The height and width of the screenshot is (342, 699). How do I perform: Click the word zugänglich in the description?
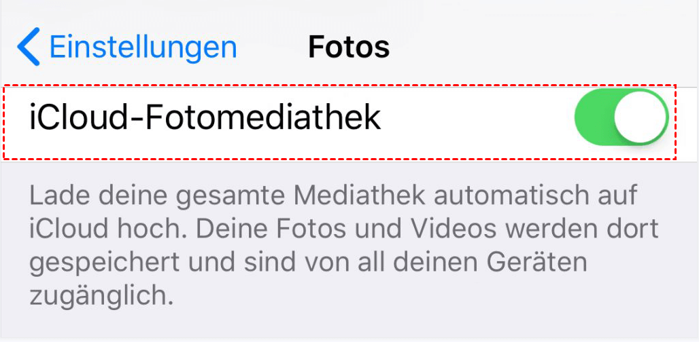[101, 295]
